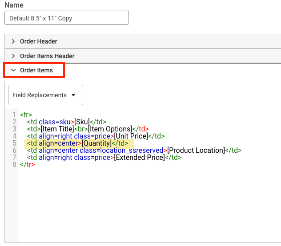Click code line with [Sku]
The image size is (281, 246).
click(x=67, y=122)
